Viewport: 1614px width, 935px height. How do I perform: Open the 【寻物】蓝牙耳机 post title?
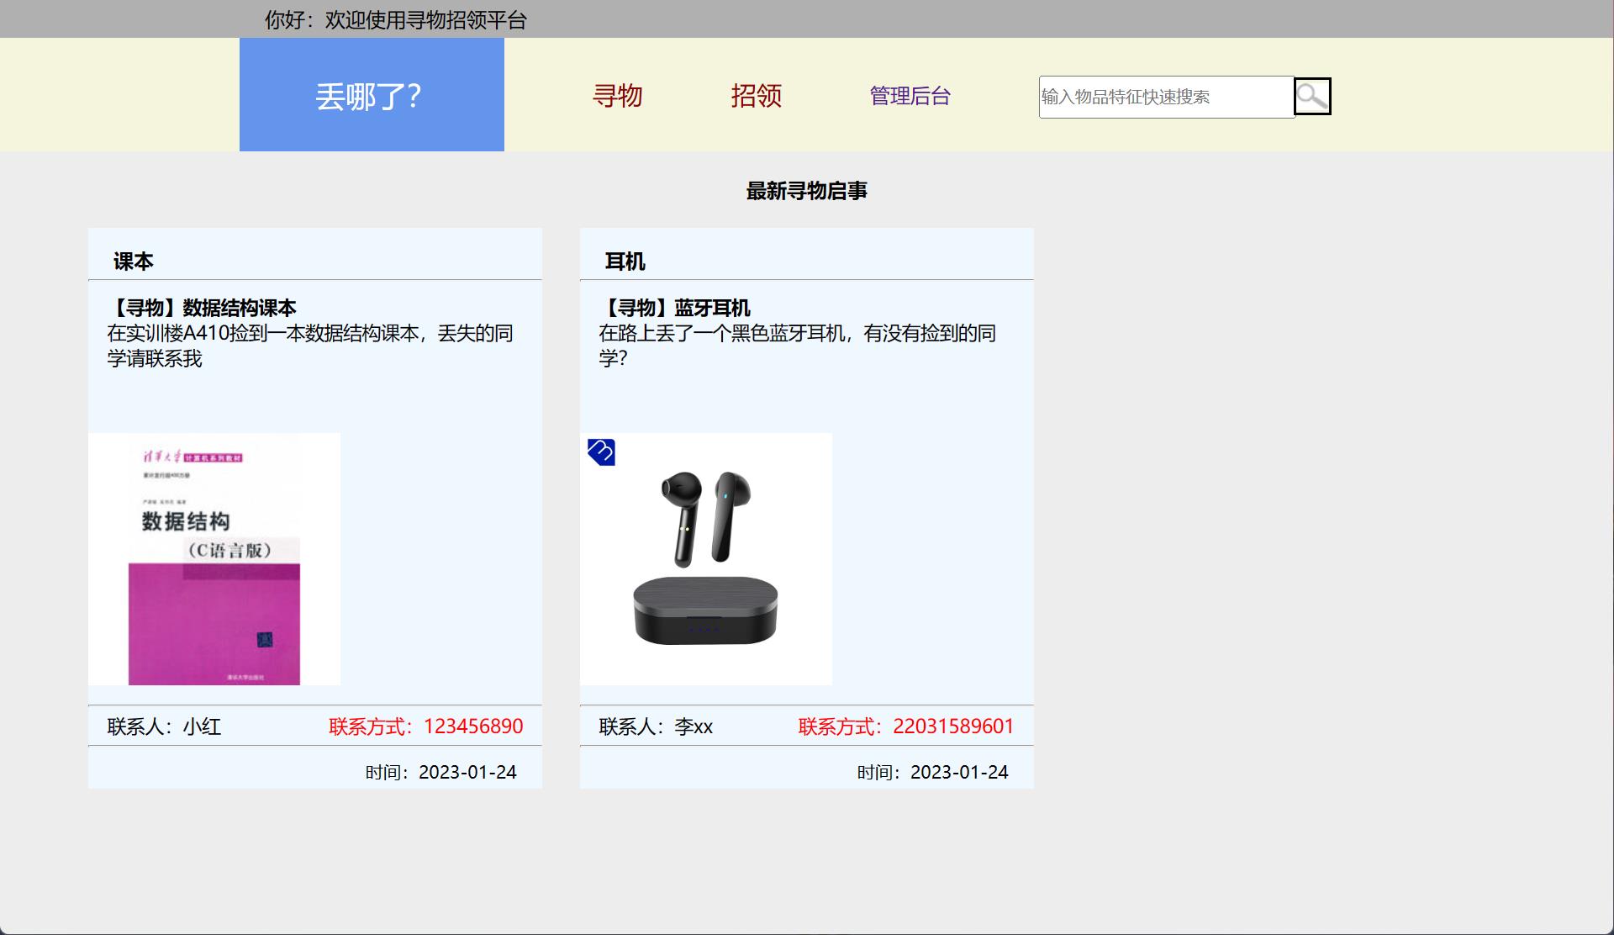tap(677, 308)
